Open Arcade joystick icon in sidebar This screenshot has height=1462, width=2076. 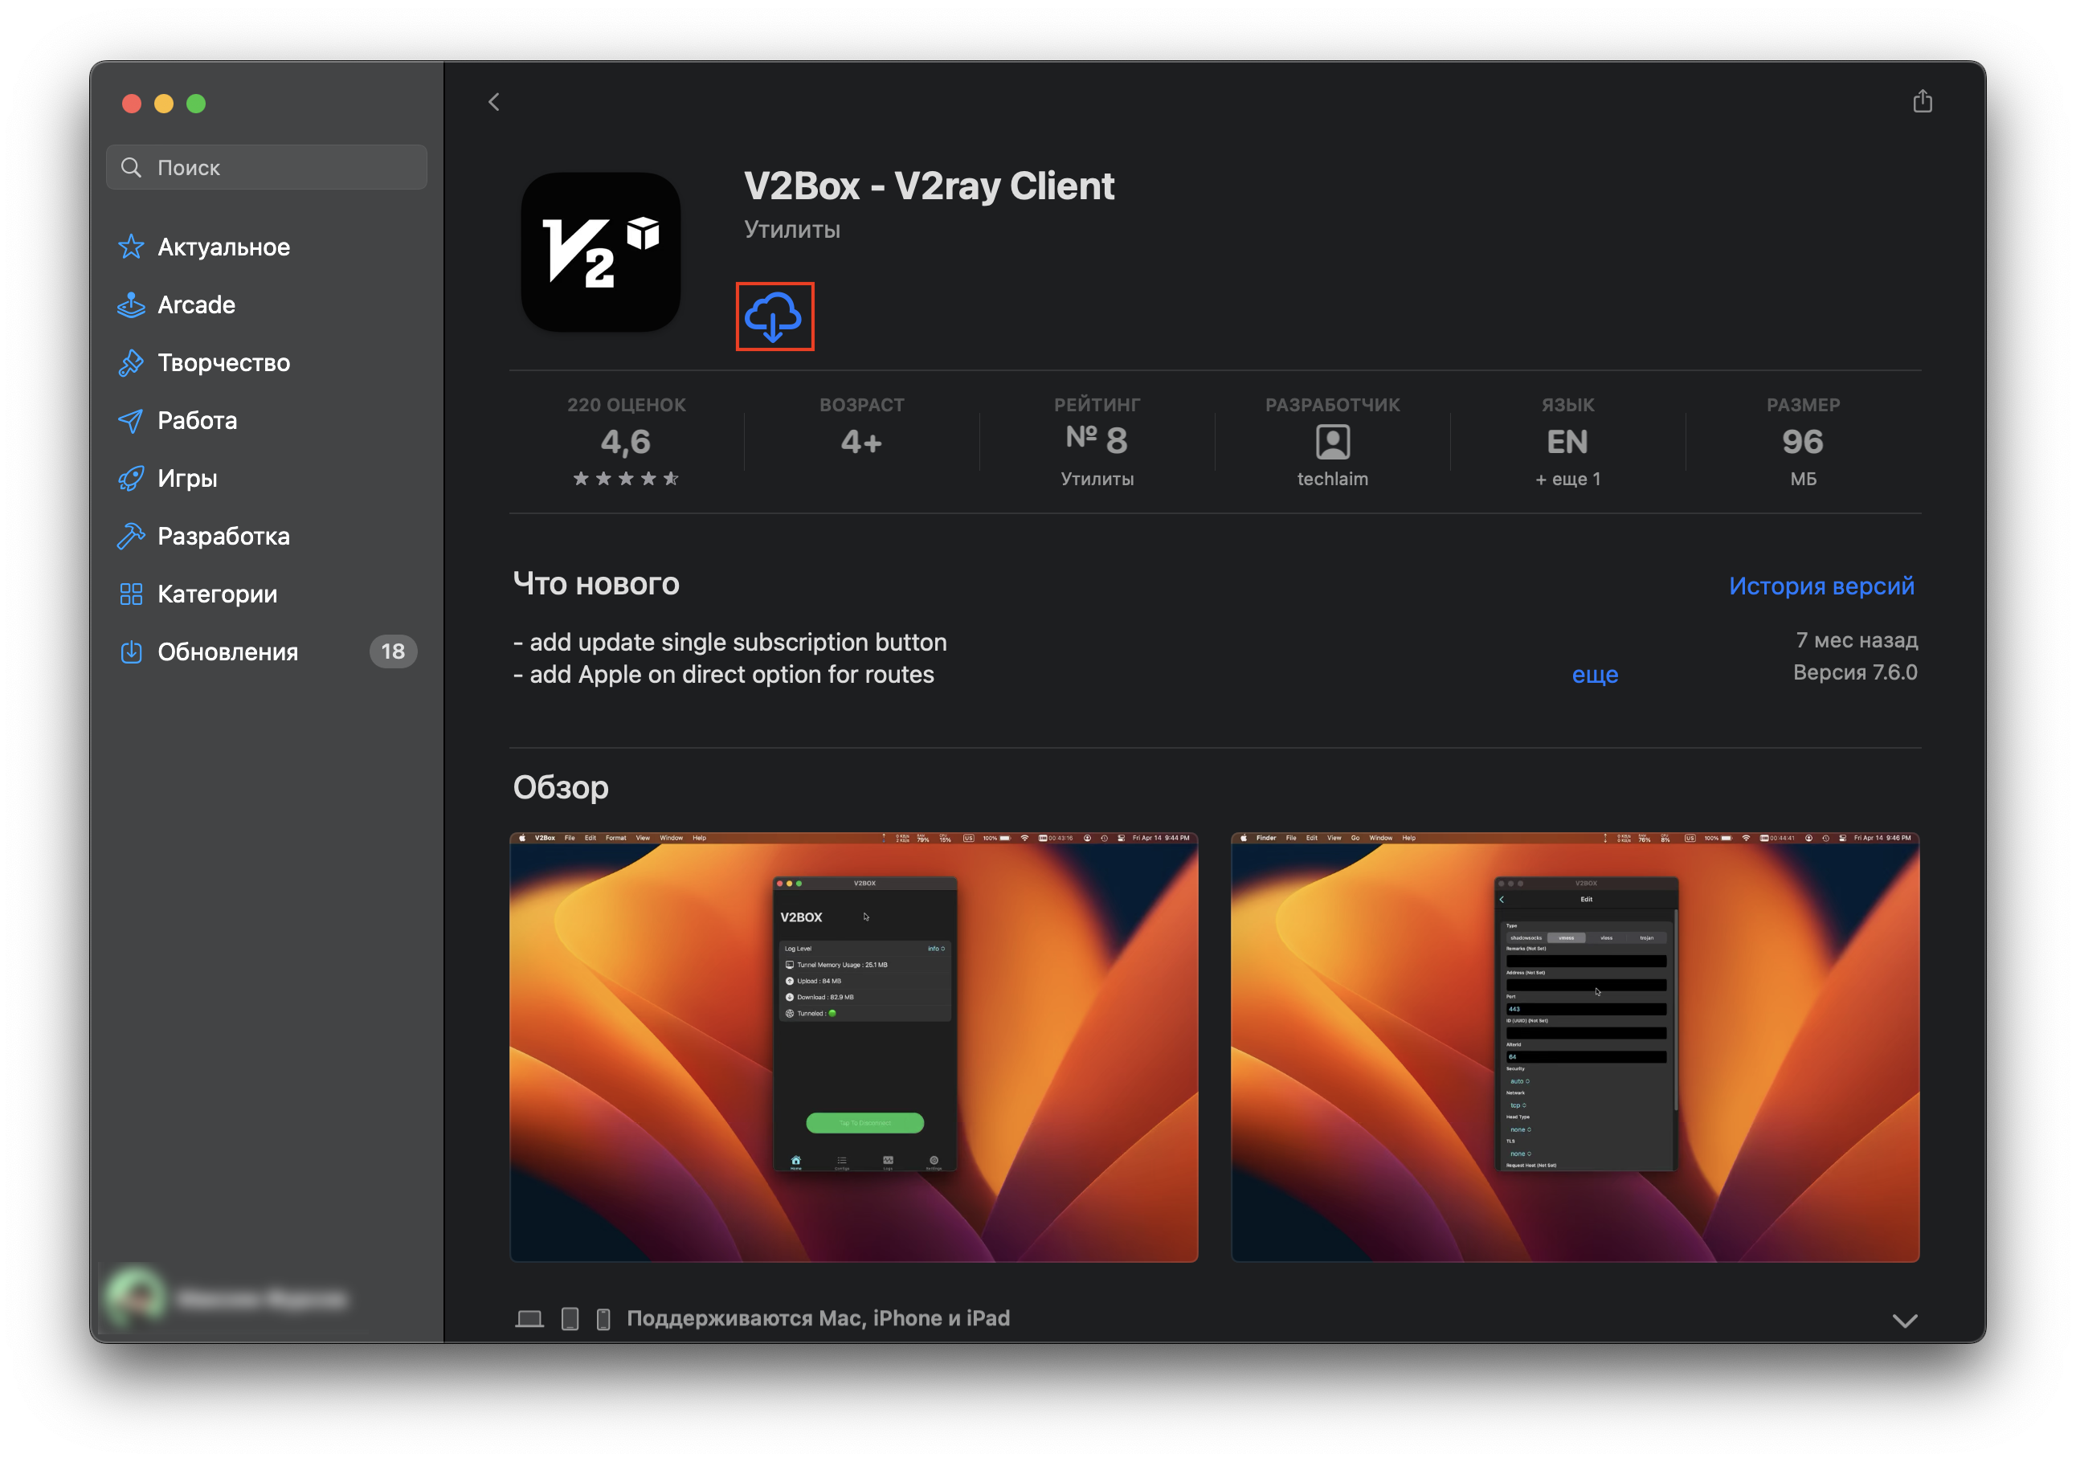[x=131, y=304]
